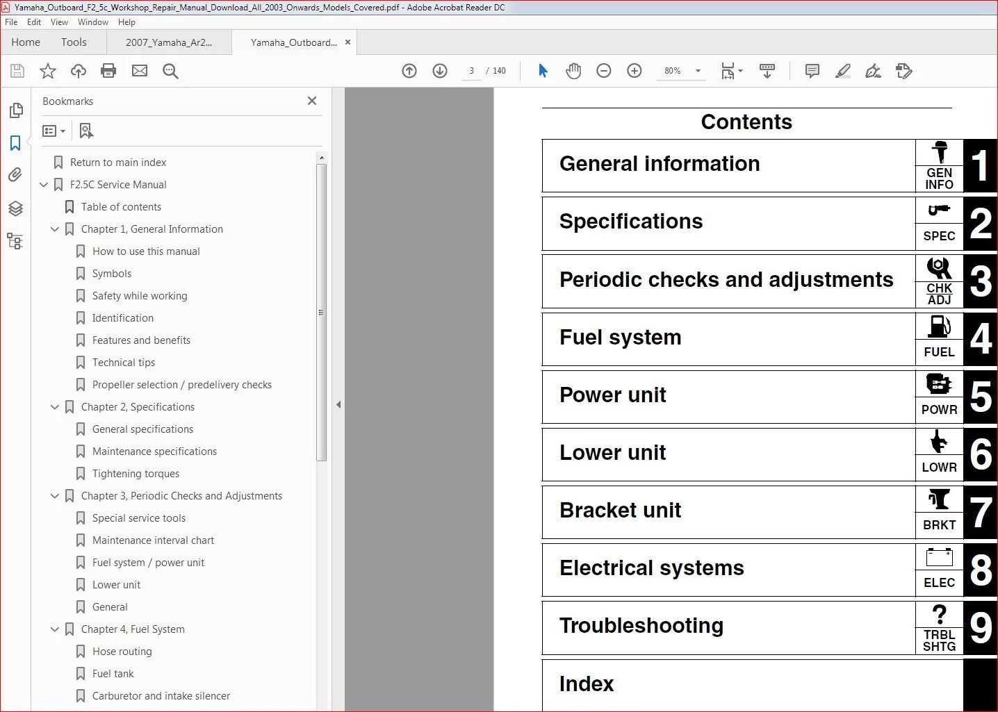Open the Safety while working bookmark
This screenshot has width=998, height=712.
tap(140, 296)
